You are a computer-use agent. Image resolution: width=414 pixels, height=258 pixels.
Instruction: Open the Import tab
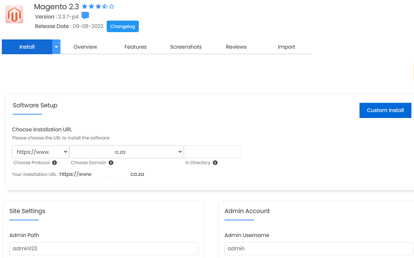[x=286, y=47]
